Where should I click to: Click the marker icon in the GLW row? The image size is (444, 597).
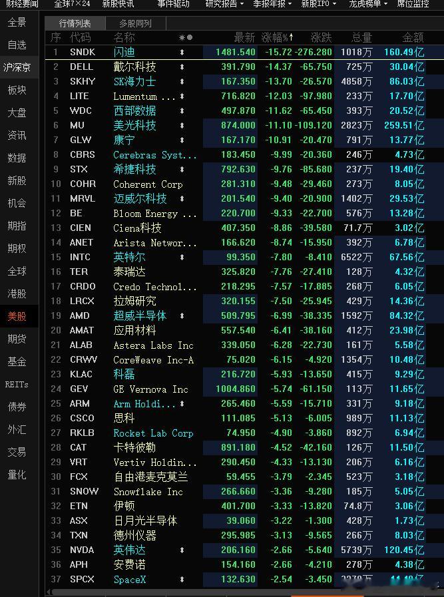point(182,140)
